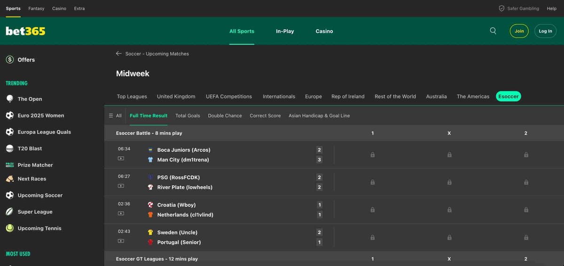Open live stream icon for Croatia match

(121, 213)
